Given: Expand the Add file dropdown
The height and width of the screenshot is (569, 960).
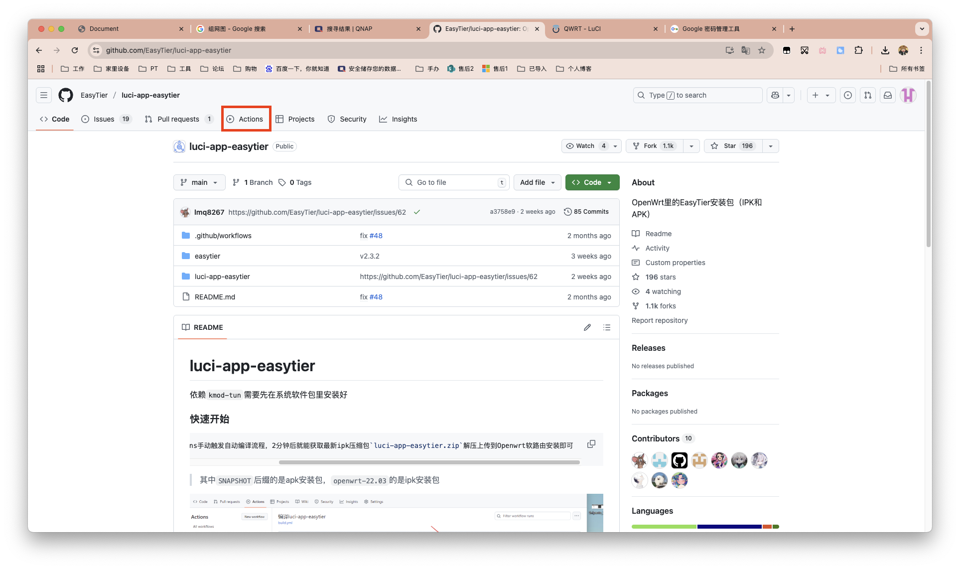Looking at the screenshot, I should coord(537,182).
